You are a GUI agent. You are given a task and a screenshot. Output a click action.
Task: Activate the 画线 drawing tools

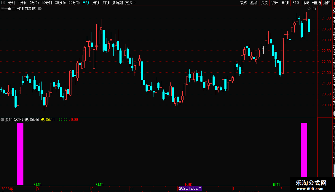coord(285,3)
